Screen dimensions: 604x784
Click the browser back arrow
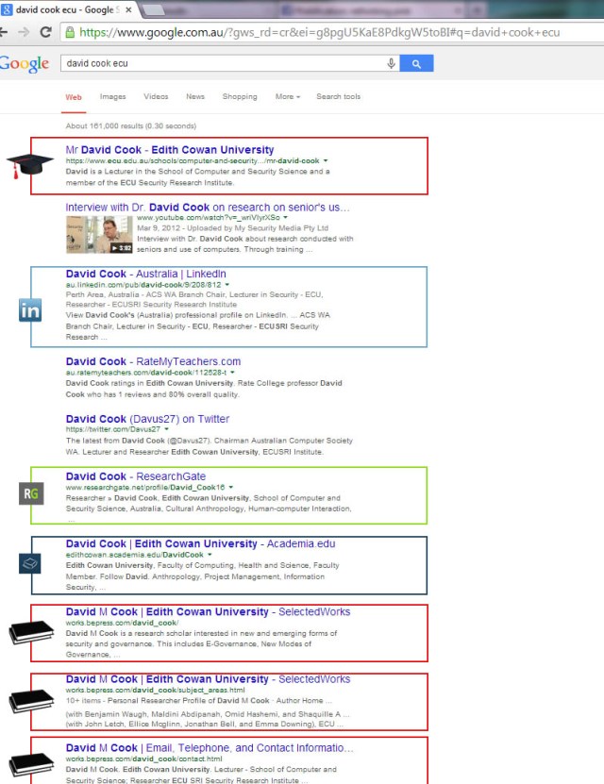(3, 32)
